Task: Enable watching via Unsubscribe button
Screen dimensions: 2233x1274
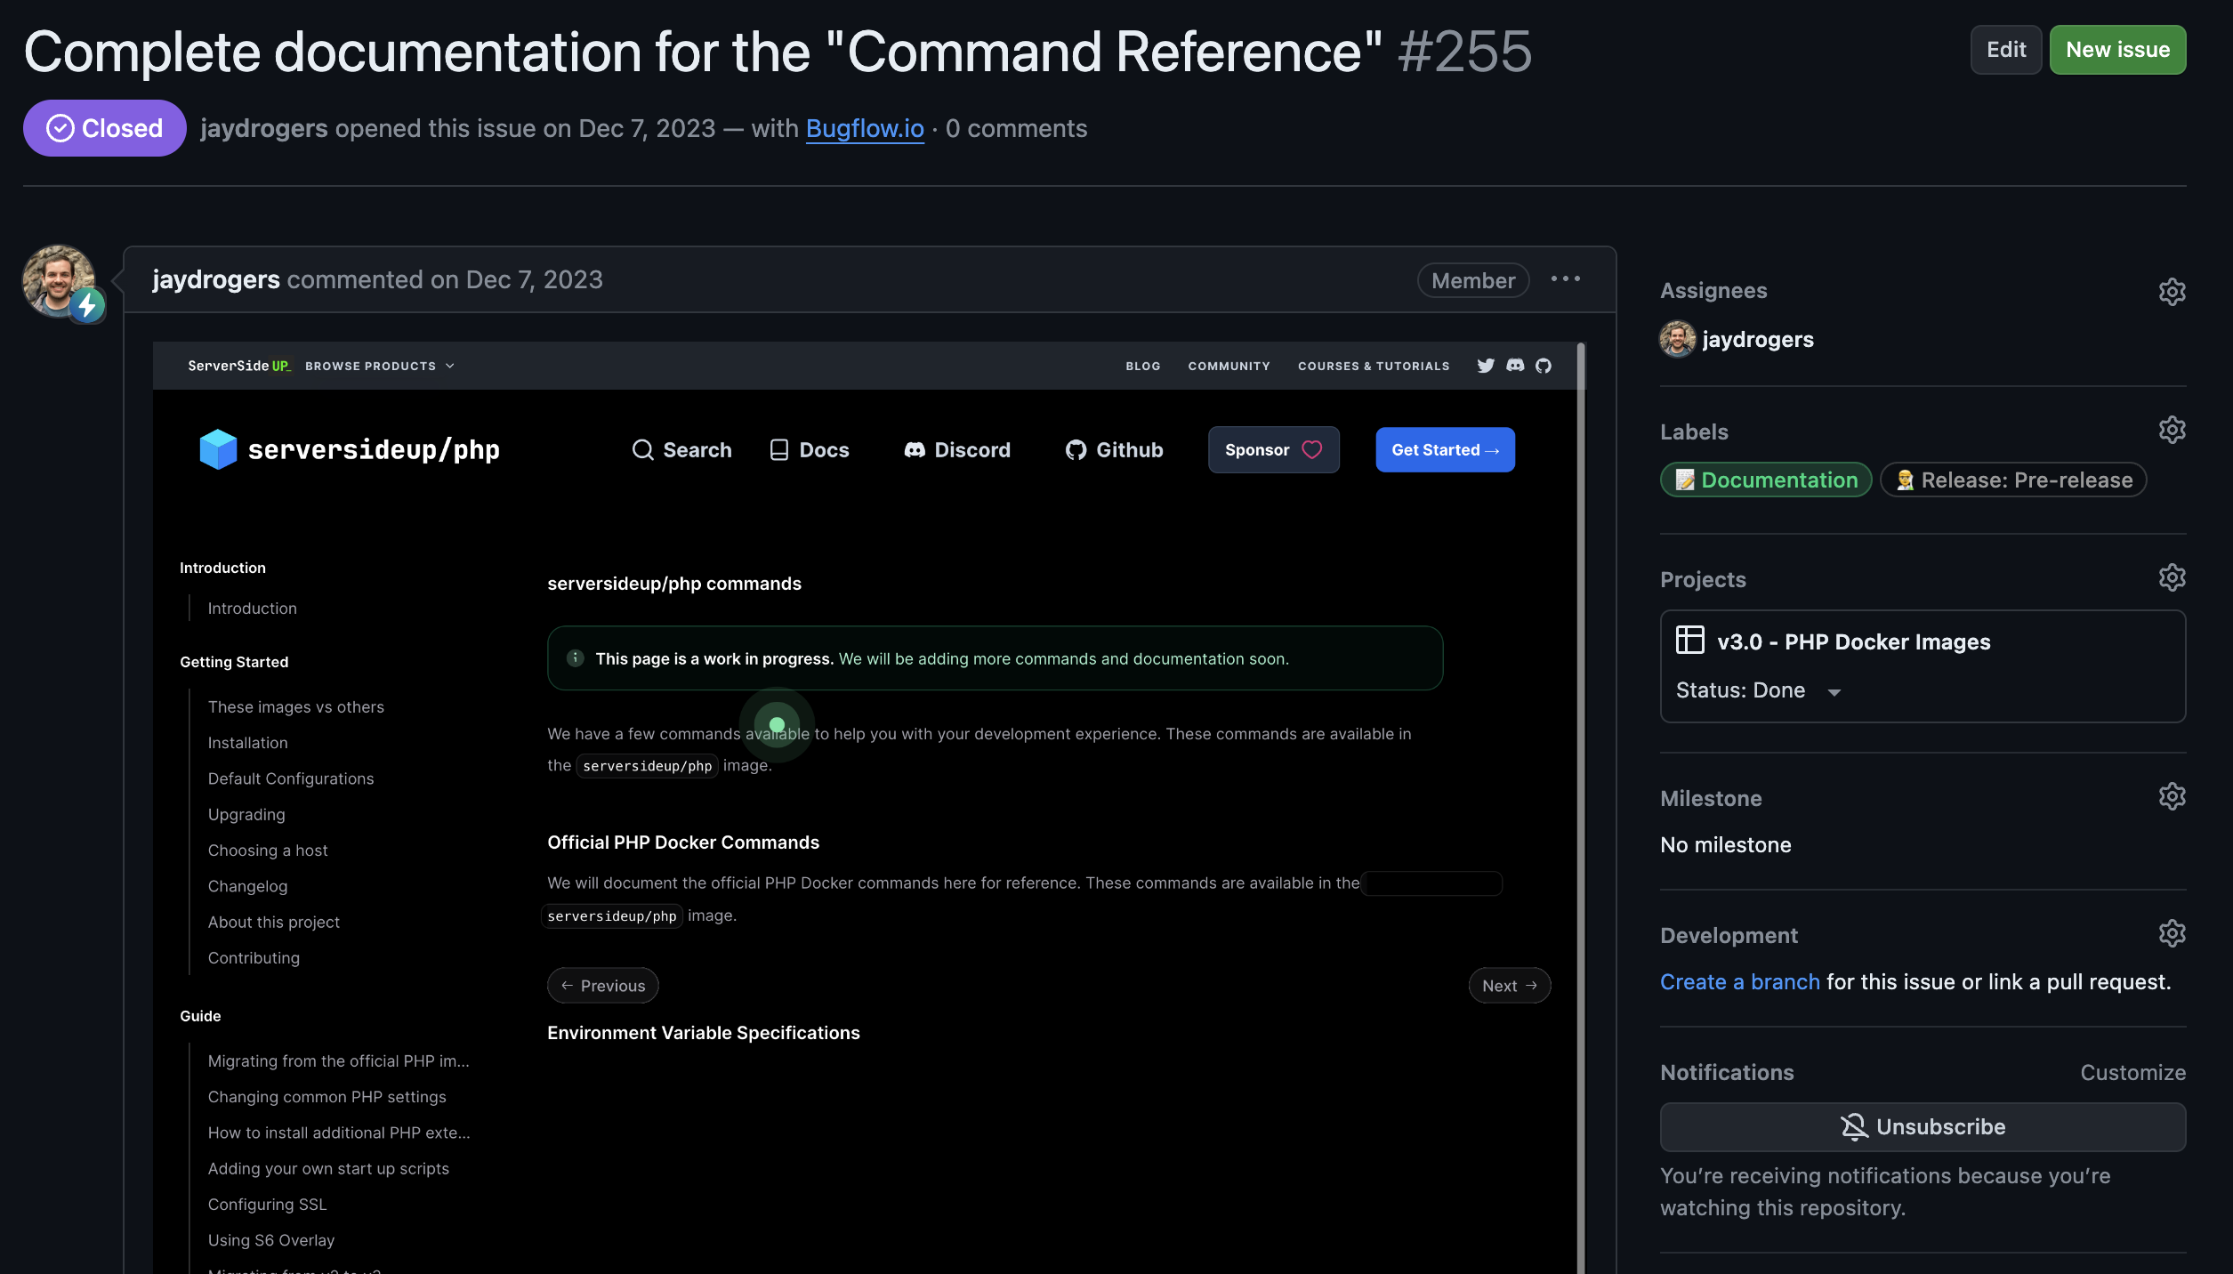Action: click(x=1923, y=1127)
